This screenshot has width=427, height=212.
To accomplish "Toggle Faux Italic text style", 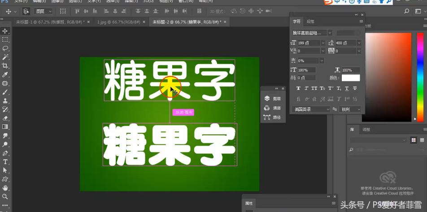I will coord(306,89).
